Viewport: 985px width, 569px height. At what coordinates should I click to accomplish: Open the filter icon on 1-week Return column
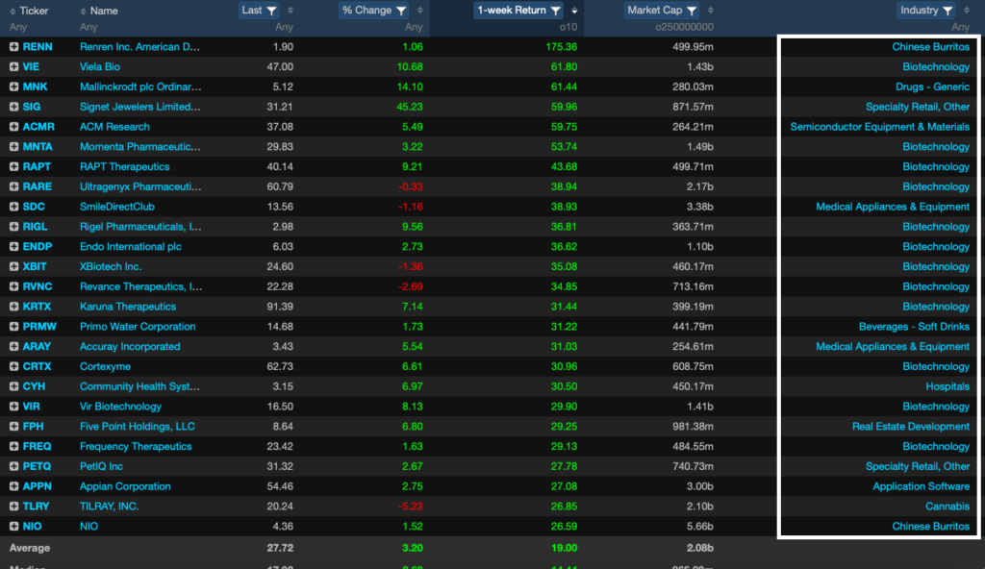[555, 11]
